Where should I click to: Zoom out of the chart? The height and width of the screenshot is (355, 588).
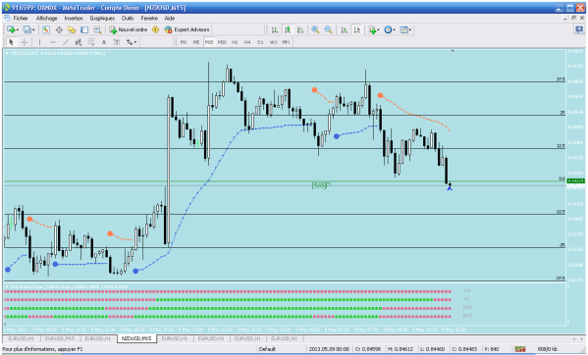tap(328, 29)
